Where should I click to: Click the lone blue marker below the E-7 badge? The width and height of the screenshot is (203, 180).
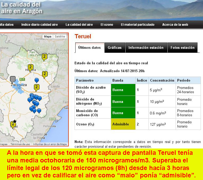pos(37,80)
